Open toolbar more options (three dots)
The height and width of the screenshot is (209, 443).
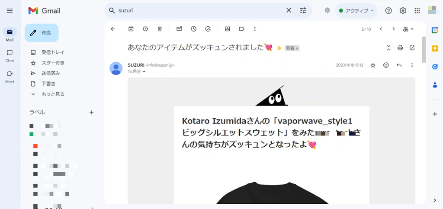[255, 29]
